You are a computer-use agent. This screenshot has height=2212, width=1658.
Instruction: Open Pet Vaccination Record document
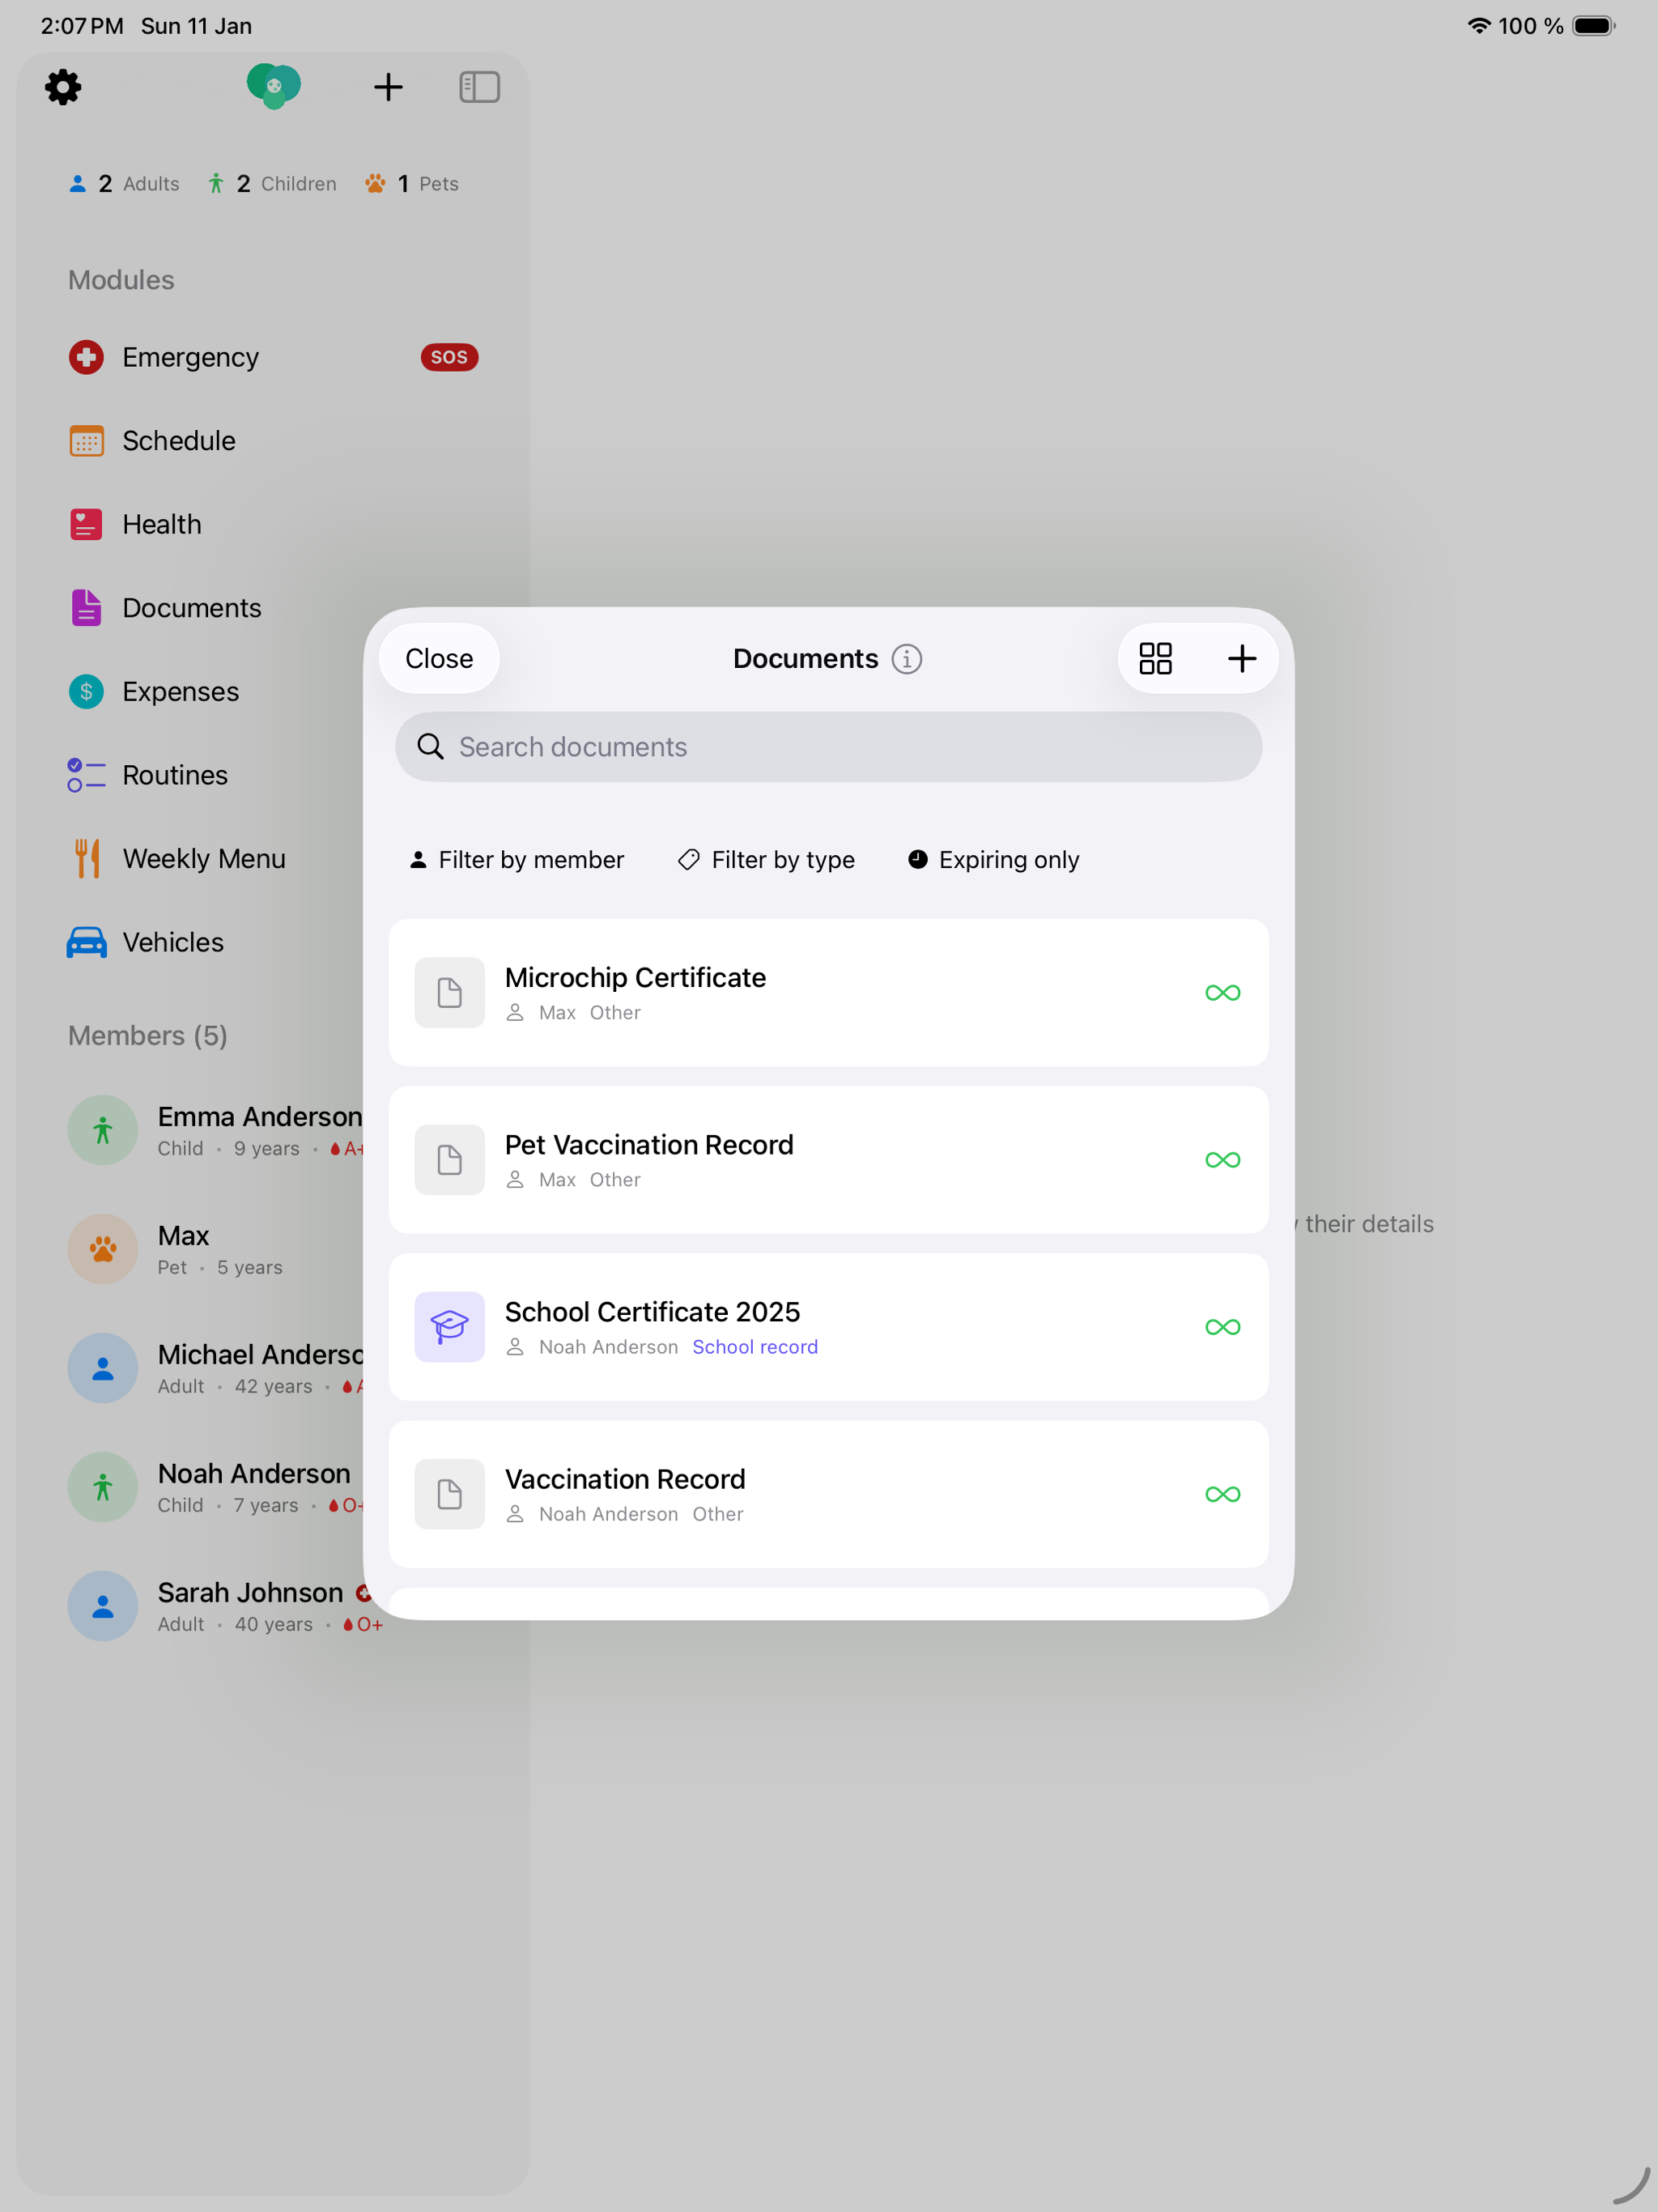click(x=828, y=1160)
